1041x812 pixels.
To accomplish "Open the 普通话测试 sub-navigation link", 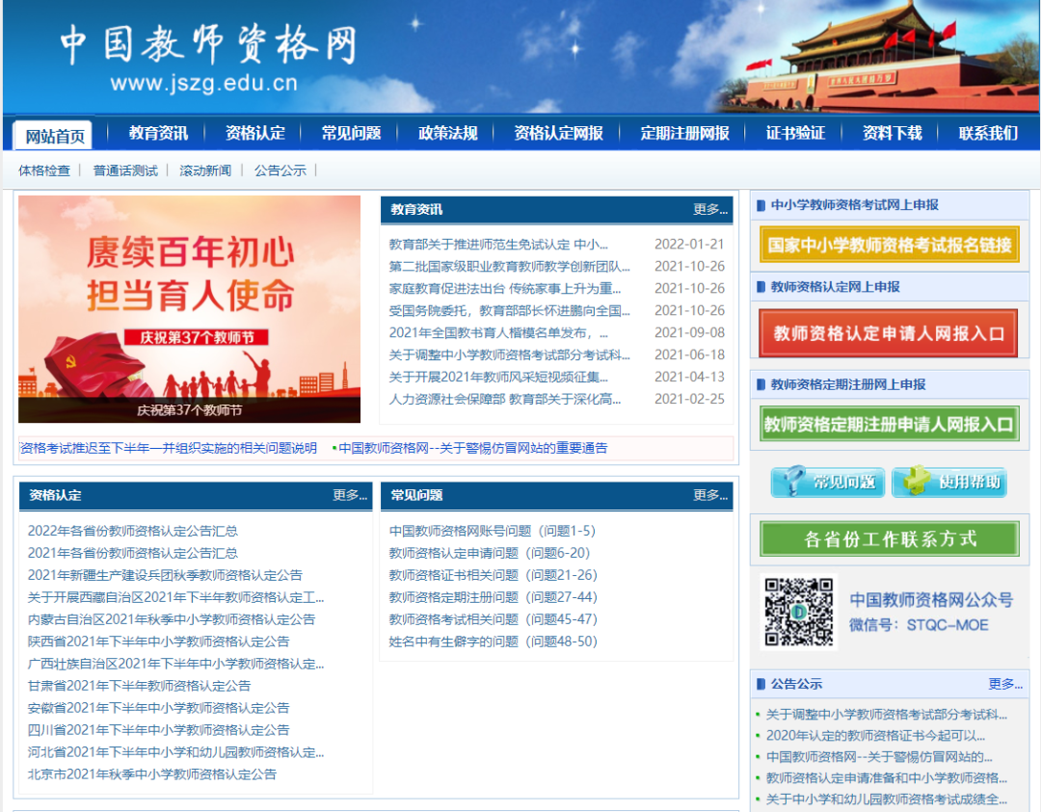I will [x=125, y=170].
